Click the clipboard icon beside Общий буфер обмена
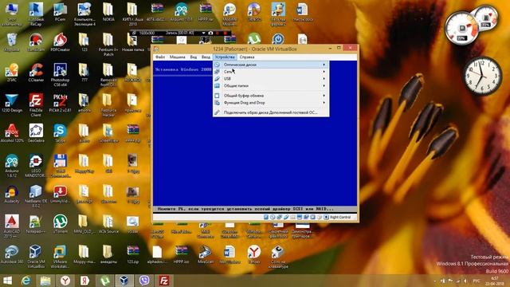510x287 pixels. [x=218, y=96]
